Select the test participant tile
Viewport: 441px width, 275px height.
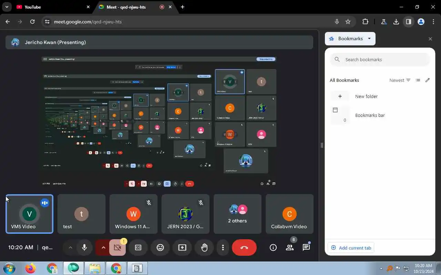(81, 214)
